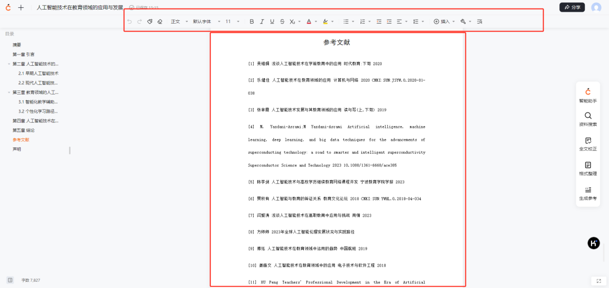
Task: Click the black K floating icon
Action: 593,243
